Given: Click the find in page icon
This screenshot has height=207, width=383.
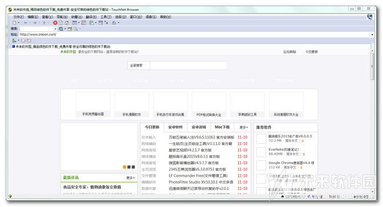Looking at the screenshot, I should point(76,28).
